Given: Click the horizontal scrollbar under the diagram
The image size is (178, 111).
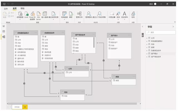Looking at the screenshot, I should point(72,104).
